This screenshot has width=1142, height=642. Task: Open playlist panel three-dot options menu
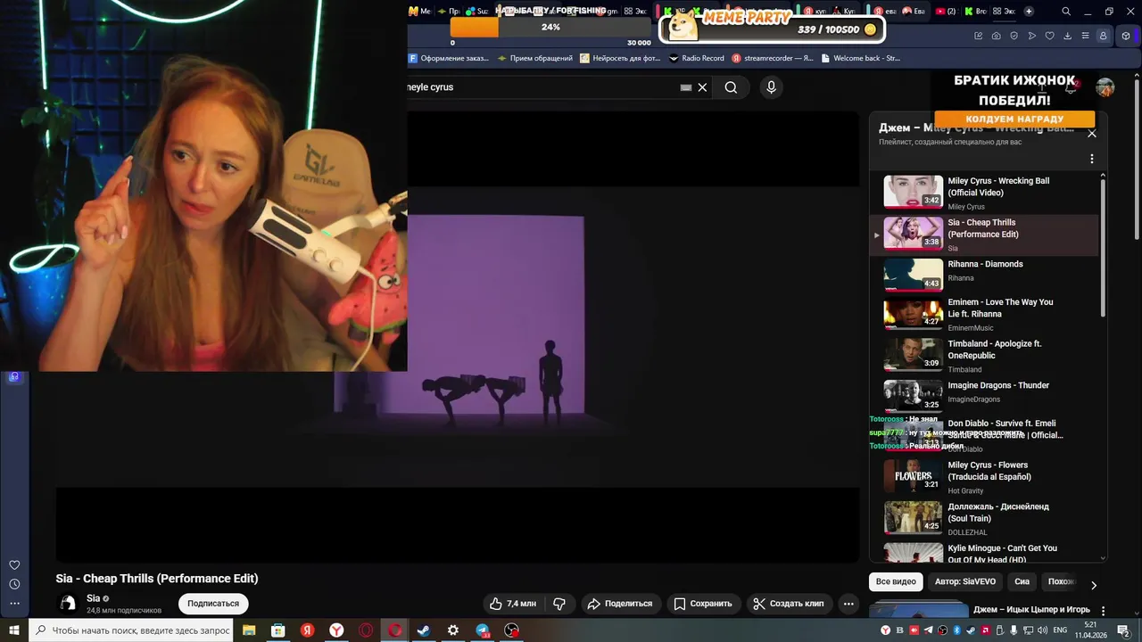(1091, 159)
